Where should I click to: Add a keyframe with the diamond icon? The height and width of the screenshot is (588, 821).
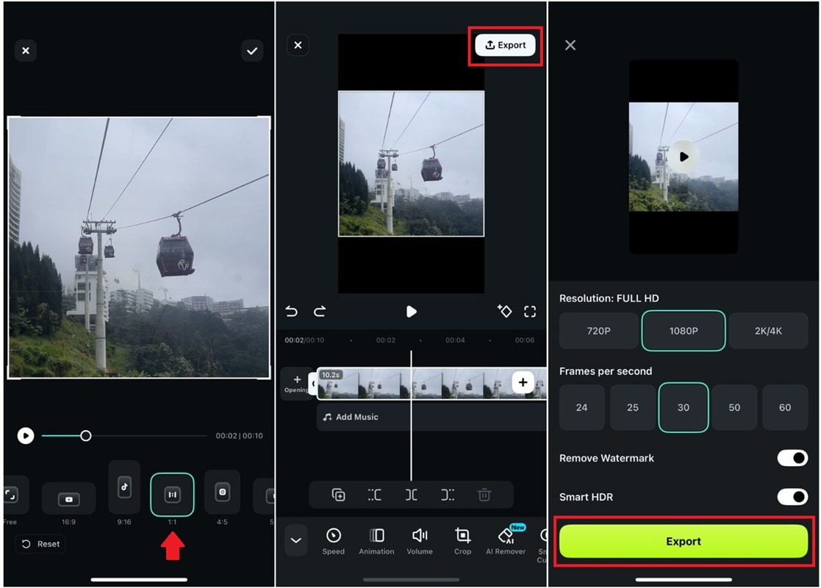(x=504, y=311)
